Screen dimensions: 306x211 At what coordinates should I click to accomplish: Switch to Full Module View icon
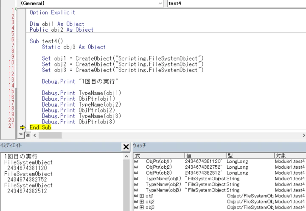tap(28, 135)
